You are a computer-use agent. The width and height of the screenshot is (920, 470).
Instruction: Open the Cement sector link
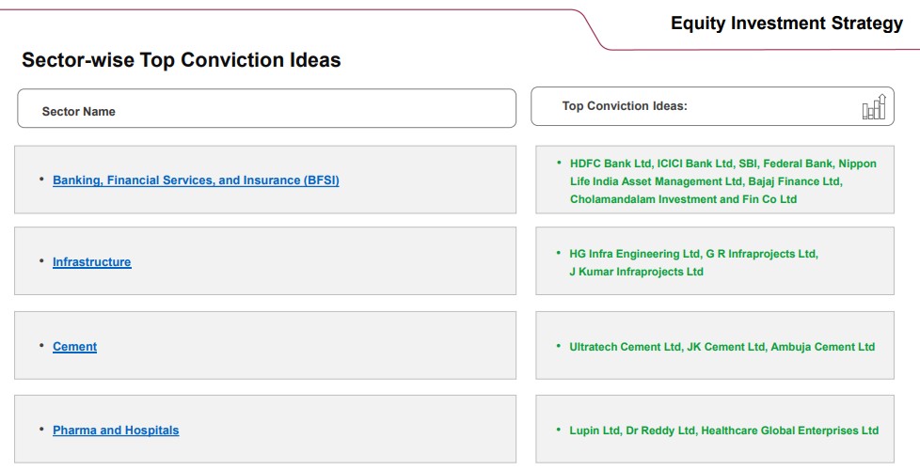[x=75, y=347]
